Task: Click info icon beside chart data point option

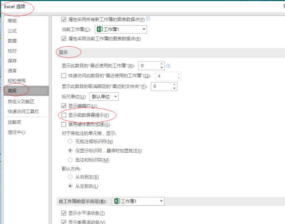Action: tap(148, 19)
